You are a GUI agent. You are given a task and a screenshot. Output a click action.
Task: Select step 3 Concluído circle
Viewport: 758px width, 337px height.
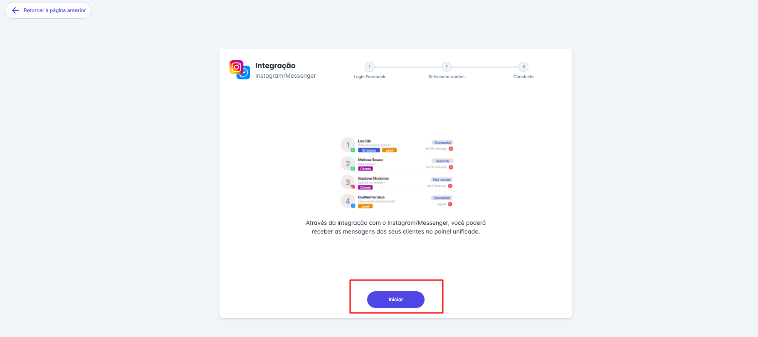[523, 67]
